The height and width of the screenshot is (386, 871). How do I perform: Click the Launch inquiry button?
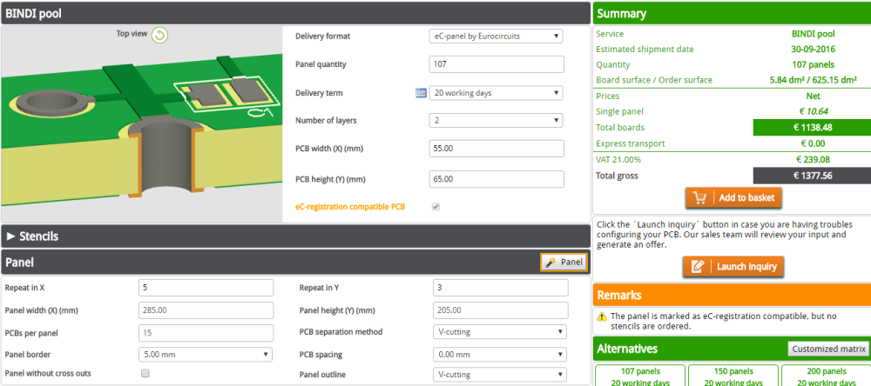[x=733, y=267]
